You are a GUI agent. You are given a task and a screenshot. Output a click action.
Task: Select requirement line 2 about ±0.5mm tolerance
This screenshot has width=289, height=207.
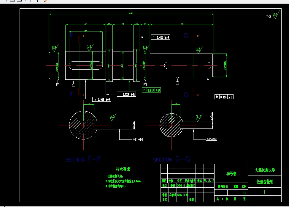click(x=123, y=181)
